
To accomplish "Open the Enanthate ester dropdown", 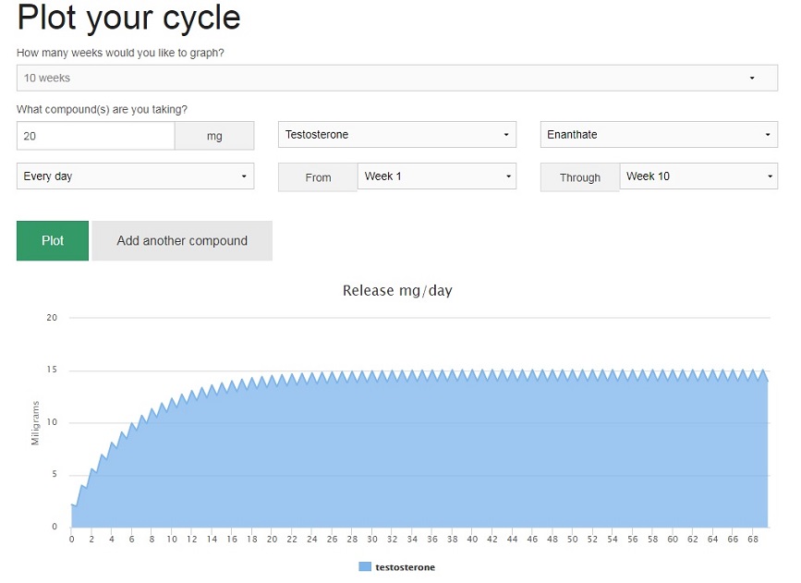I will coord(659,134).
